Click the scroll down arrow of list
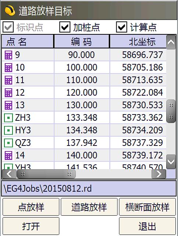 (171, 162)
